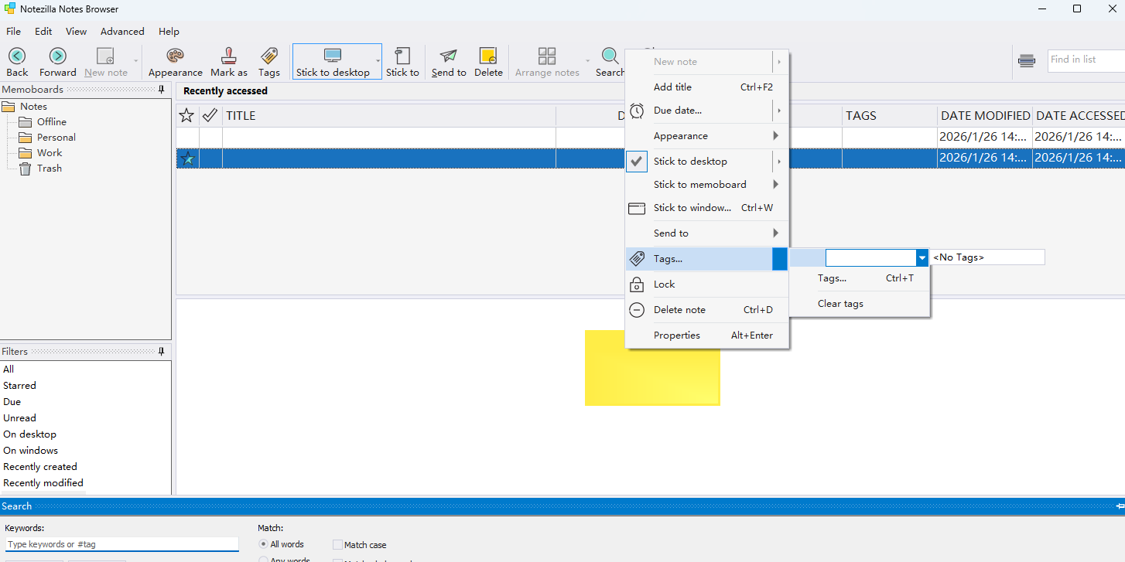Enable the Match case checkbox
Screen dimensions: 1125x562
pos(338,545)
